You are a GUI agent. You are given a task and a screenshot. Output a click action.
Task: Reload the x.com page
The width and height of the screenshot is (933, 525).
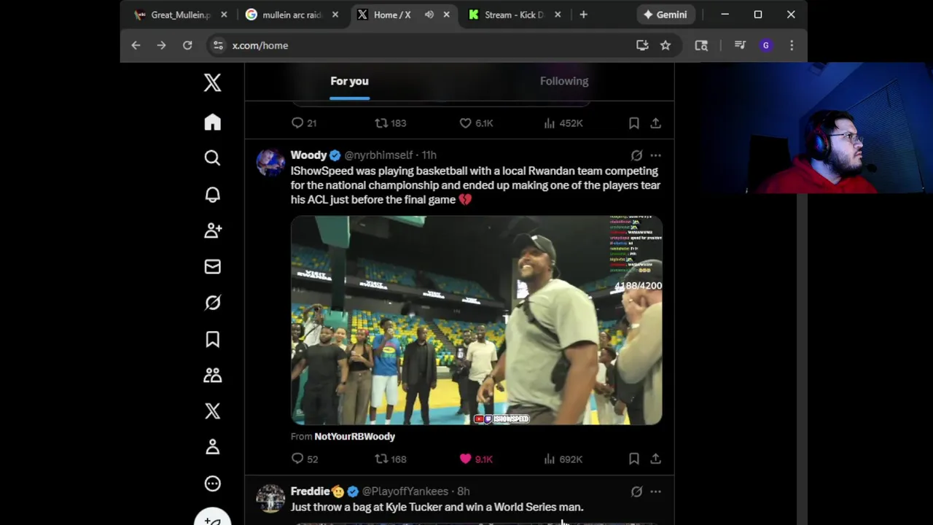(187, 45)
